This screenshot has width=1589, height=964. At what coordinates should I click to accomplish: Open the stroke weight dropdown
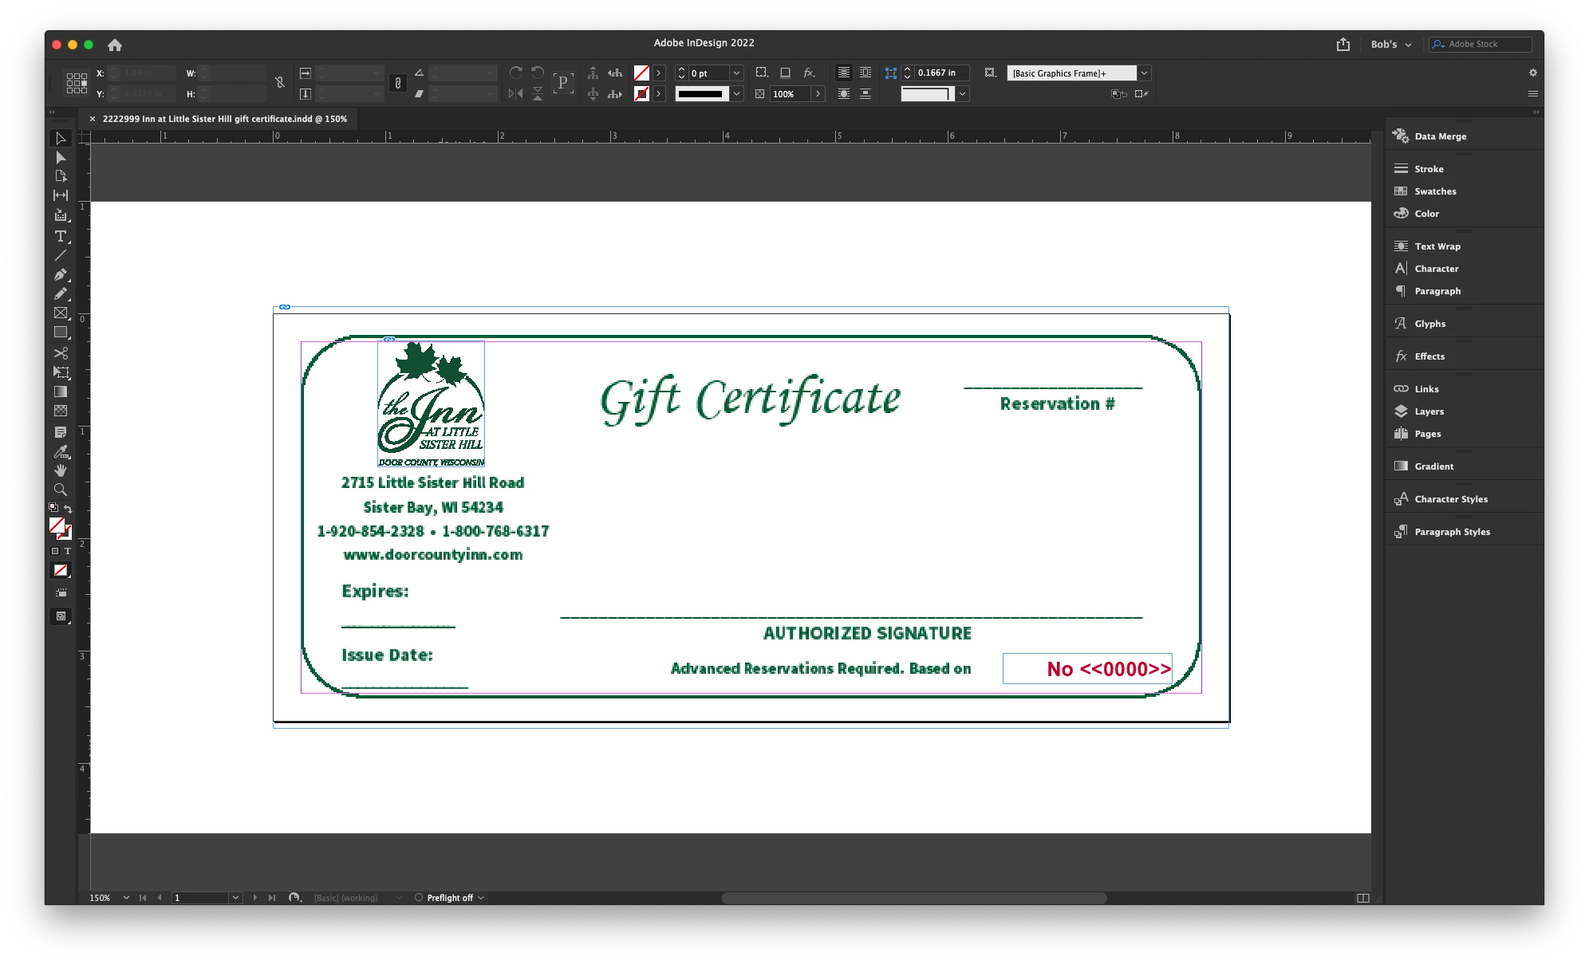pyautogui.click(x=737, y=73)
